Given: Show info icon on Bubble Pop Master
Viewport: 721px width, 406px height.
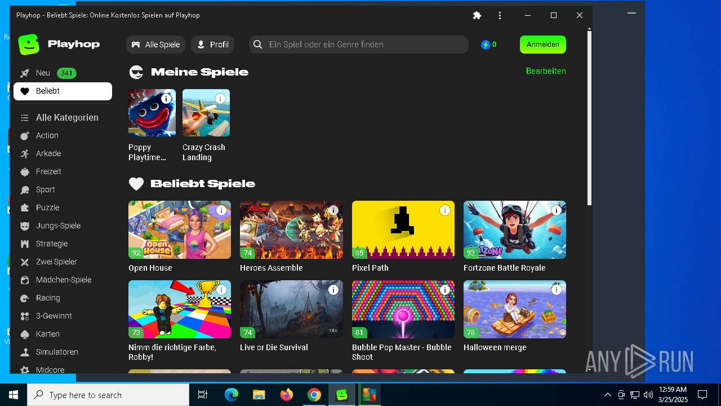Looking at the screenshot, I should [x=445, y=290].
